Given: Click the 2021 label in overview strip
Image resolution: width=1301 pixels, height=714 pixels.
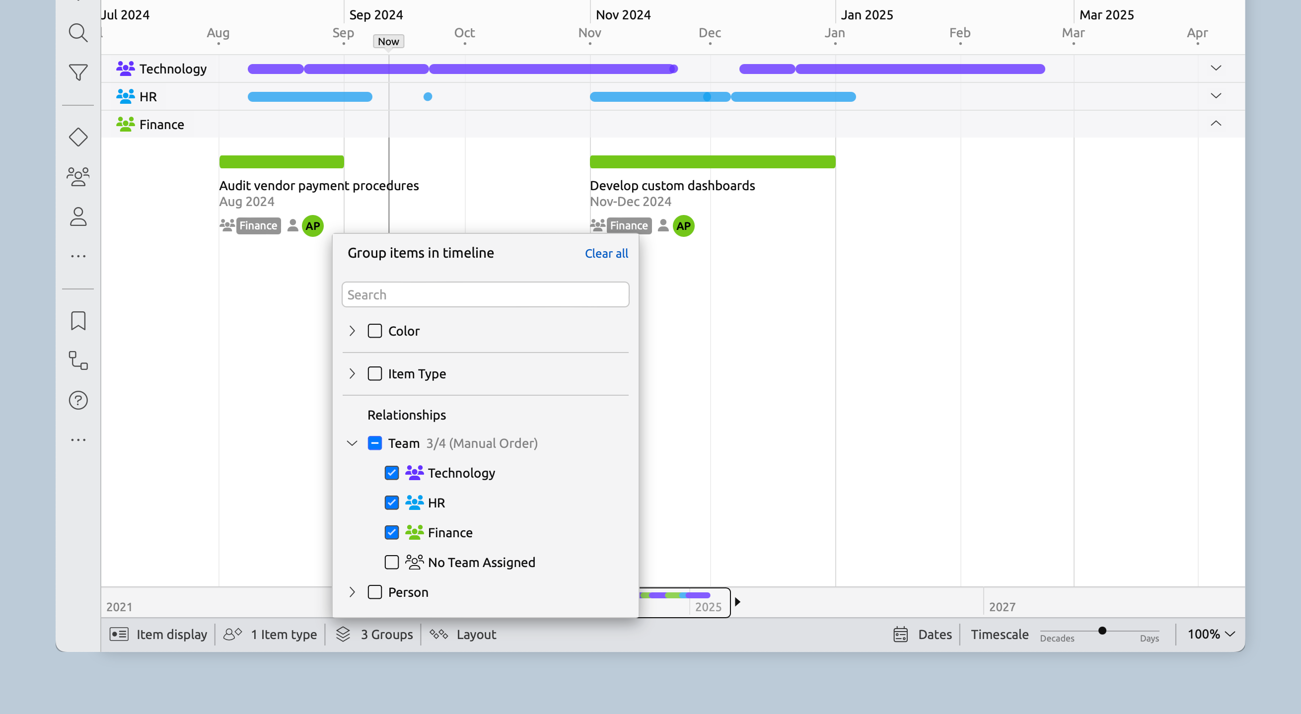Looking at the screenshot, I should [119, 607].
